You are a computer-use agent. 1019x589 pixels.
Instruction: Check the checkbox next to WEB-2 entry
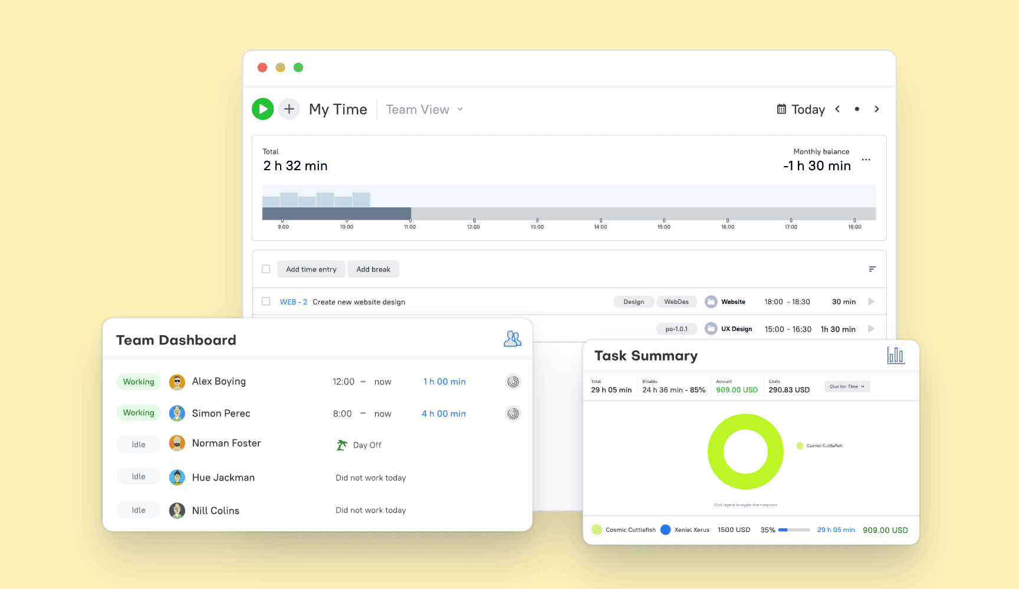click(x=266, y=301)
